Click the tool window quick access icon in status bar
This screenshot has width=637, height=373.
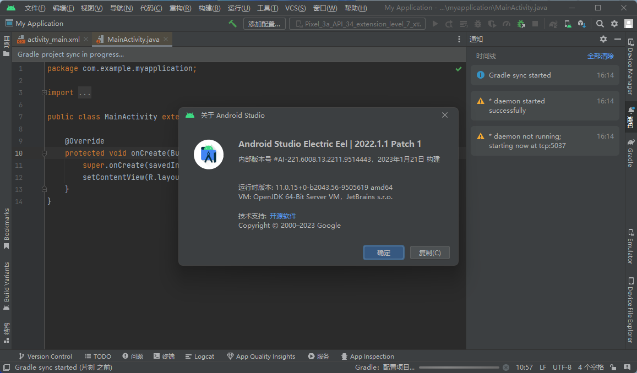(7, 367)
